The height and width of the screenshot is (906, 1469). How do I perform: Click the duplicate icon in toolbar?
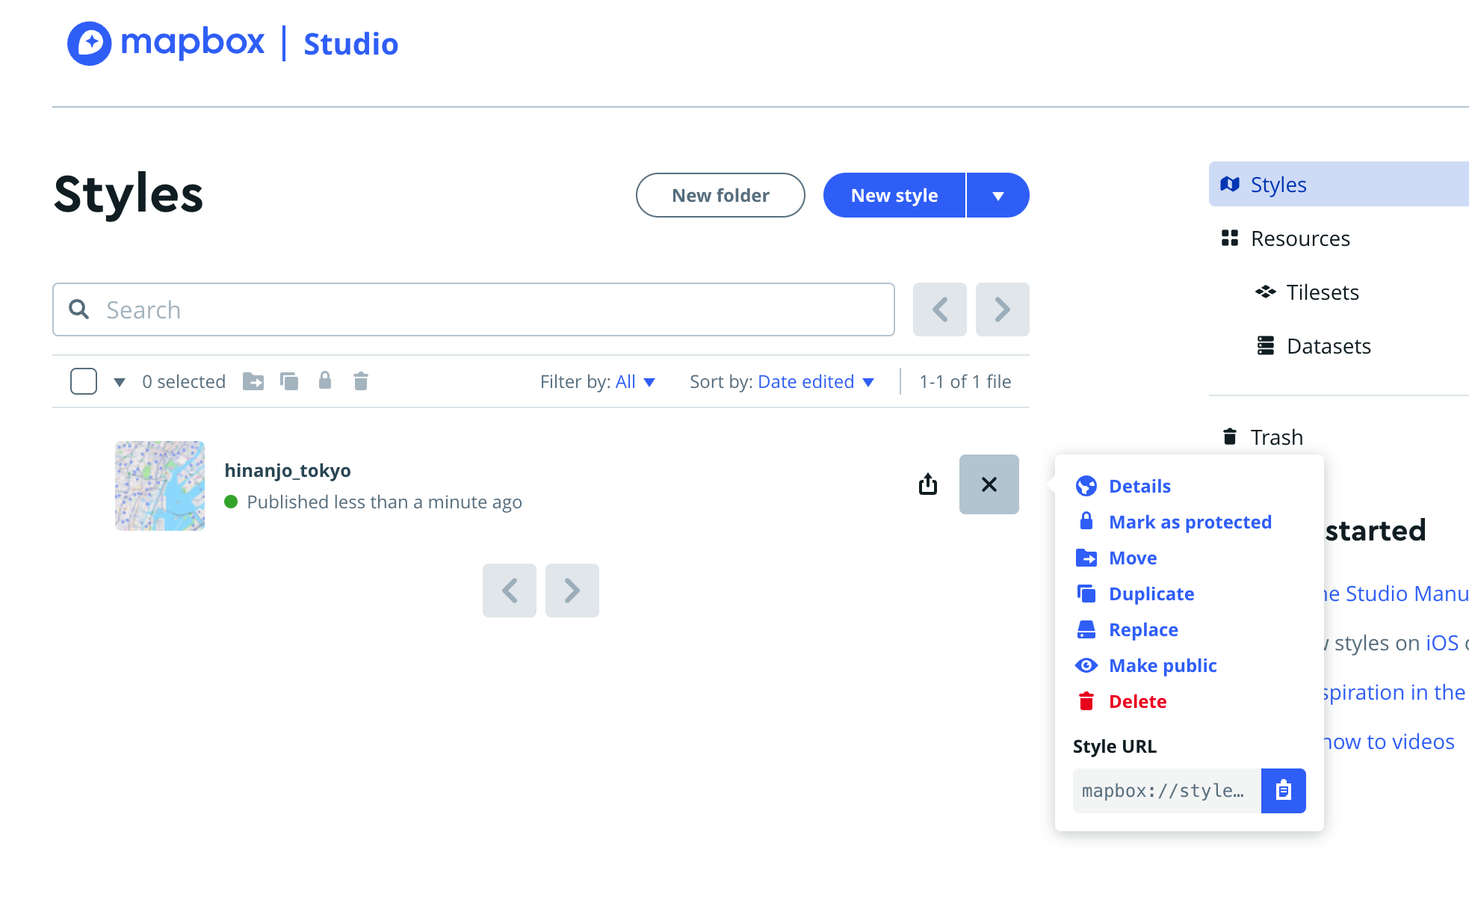[x=289, y=381]
